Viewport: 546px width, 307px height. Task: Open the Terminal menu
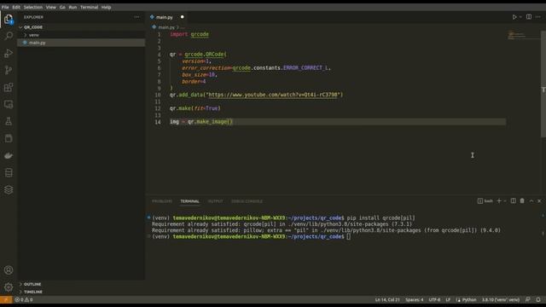pyautogui.click(x=89, y=7)
